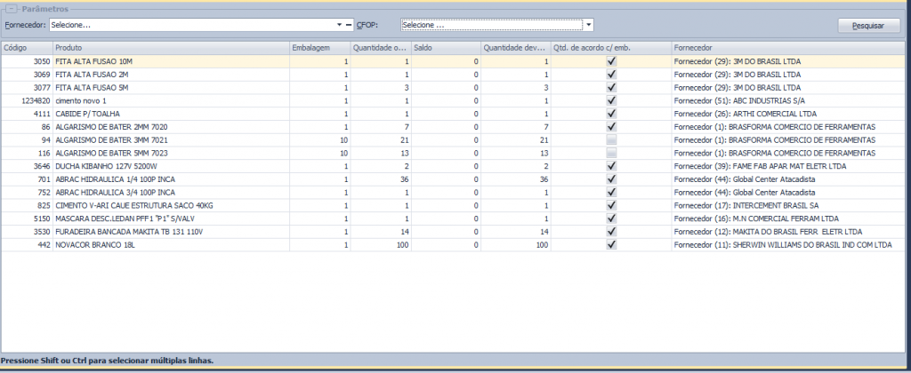Image resolution: width=911 pixels, height=373 pixels.
Task: Open the Fornecedor dropdown arrow
Action: coord(339,25)
